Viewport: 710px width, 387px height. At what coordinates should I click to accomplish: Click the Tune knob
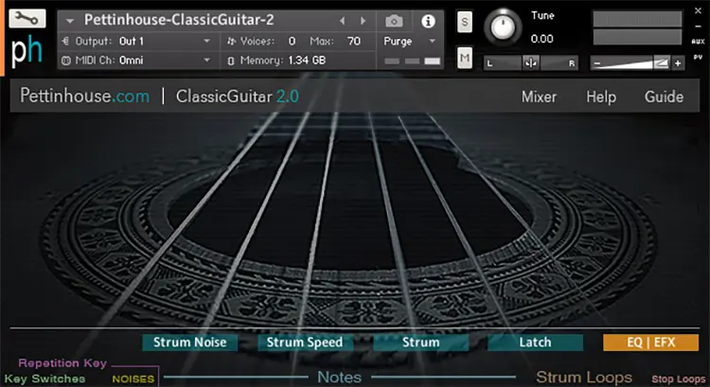(503, 27)
